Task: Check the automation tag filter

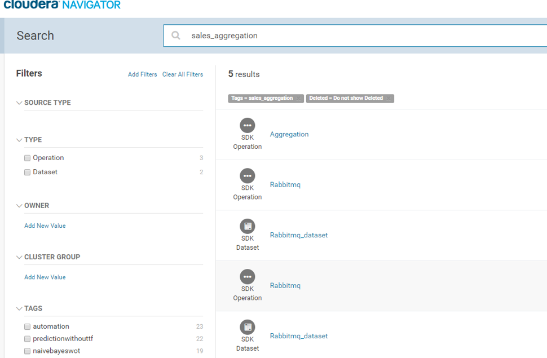Action: pyautogui.click(x=27, y=326)
